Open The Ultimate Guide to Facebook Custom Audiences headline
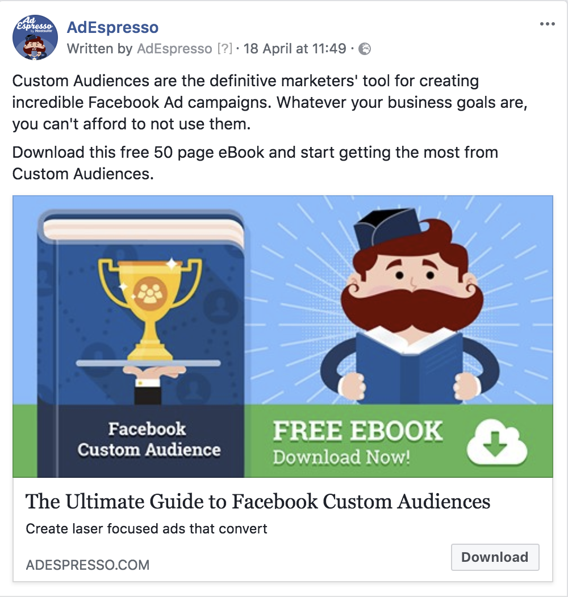This screenshot has height=597, width=568. click(x=258, y=501)
